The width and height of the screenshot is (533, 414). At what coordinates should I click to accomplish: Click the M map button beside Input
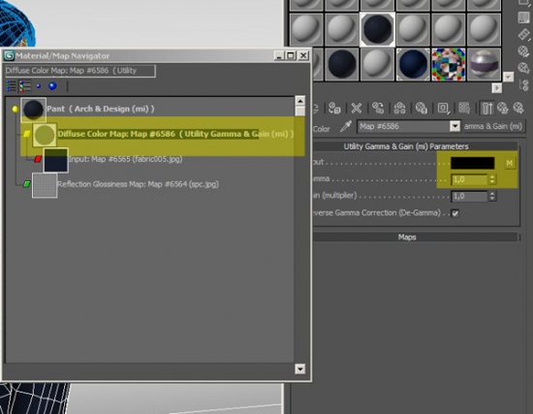[x=509, y=163]
